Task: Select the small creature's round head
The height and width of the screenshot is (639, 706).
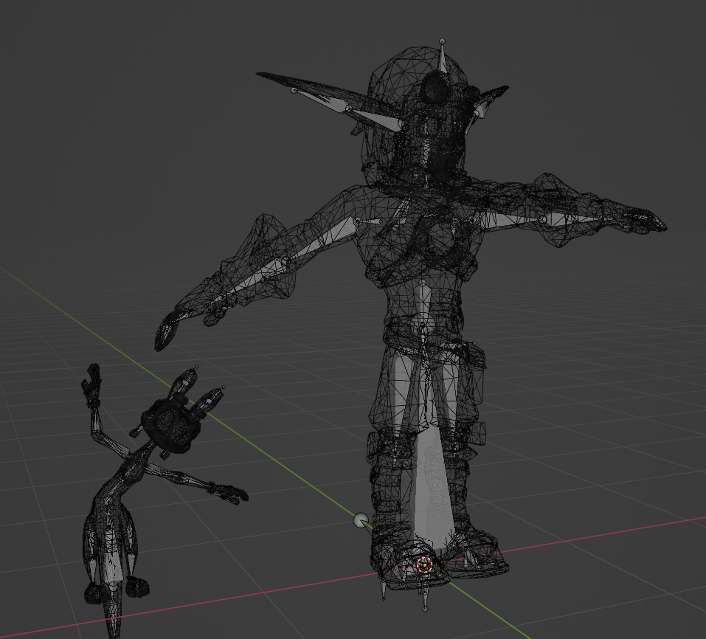Action: point(170,425)
